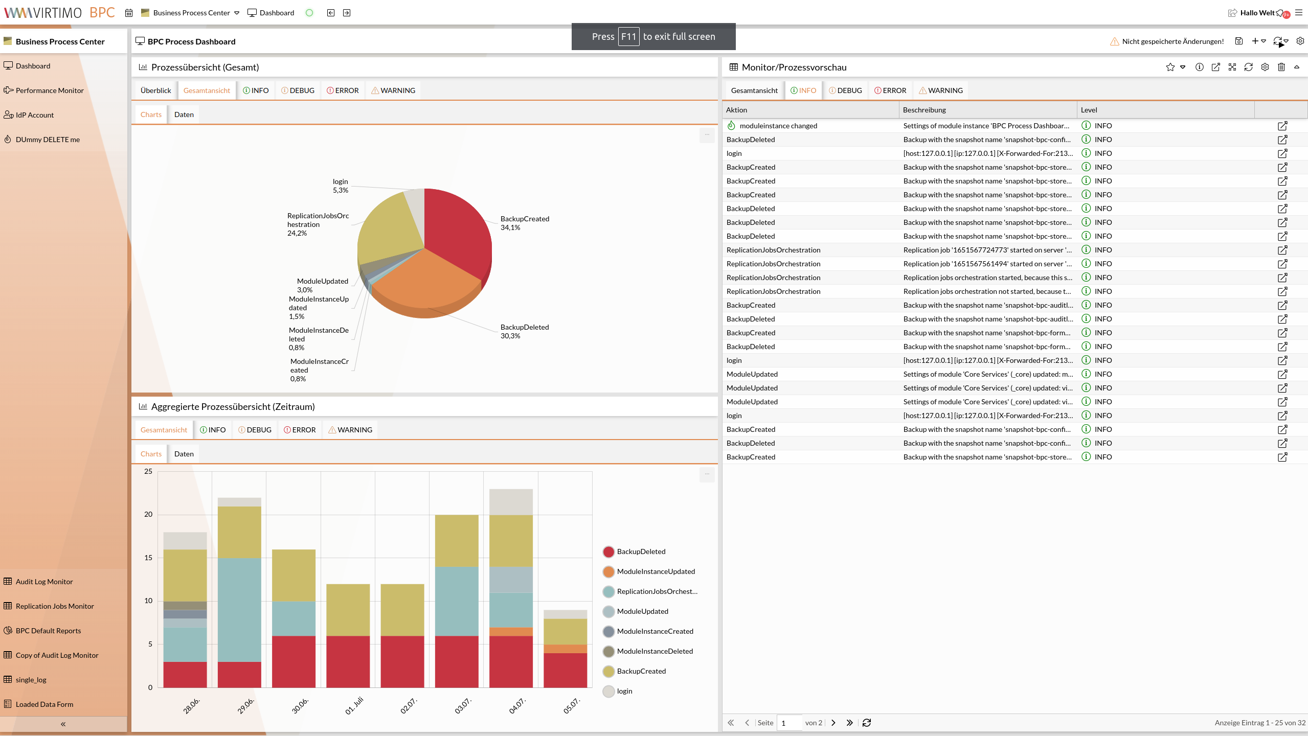1308x736 pixels.
Task: Save the dashboard using the save icon
Action: coord(1238,41)
